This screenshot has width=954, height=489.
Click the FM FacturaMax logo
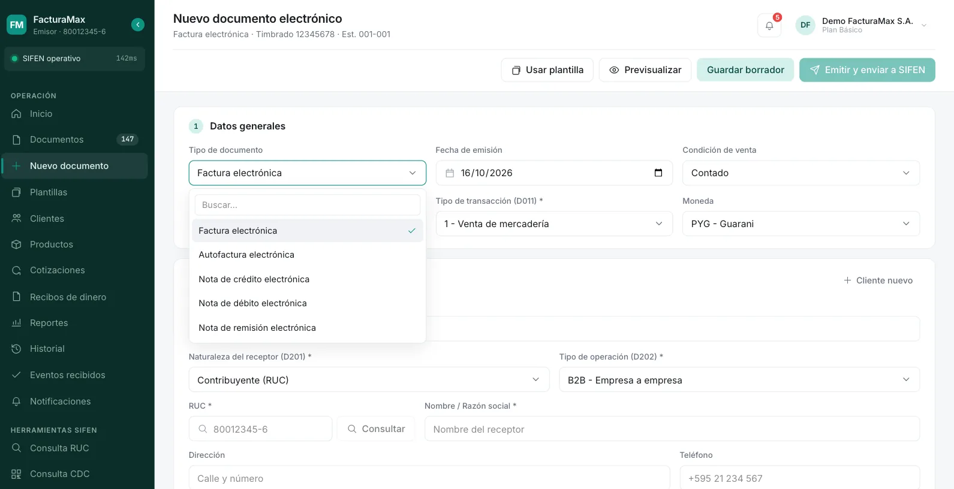[x=17, y=25]
